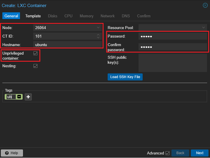
Task: Click the green 'ub' tag text field
Action: 11,97
